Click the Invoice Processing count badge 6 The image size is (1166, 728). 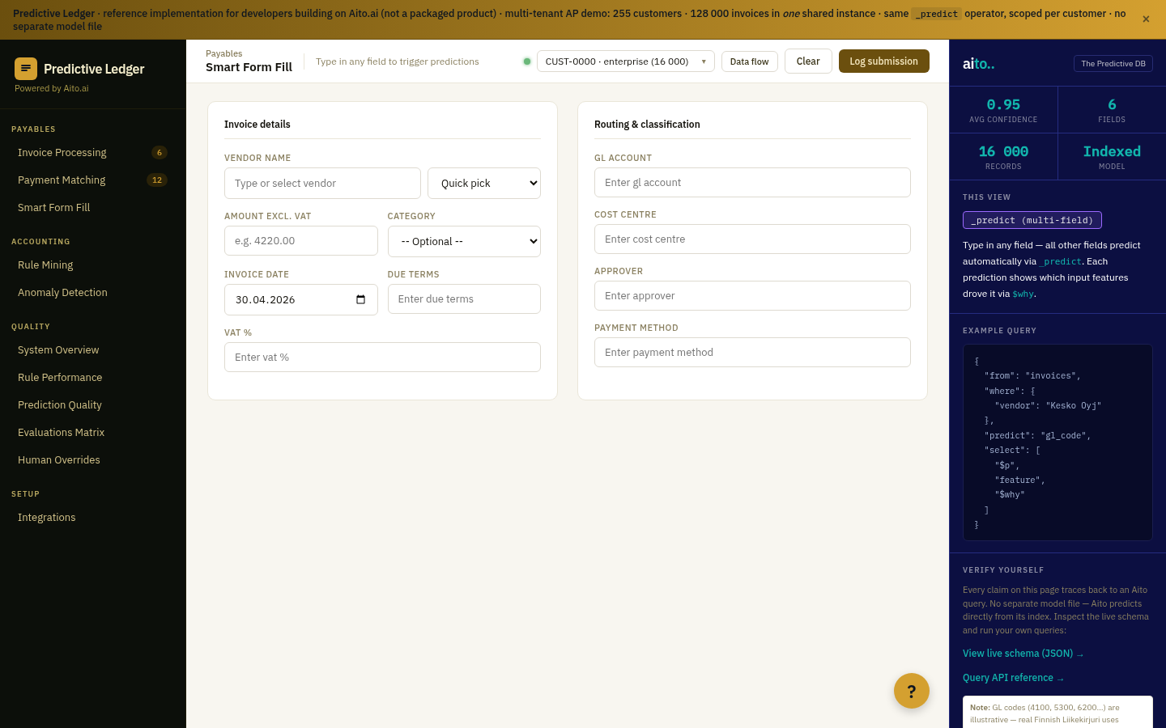click(160, 153)
